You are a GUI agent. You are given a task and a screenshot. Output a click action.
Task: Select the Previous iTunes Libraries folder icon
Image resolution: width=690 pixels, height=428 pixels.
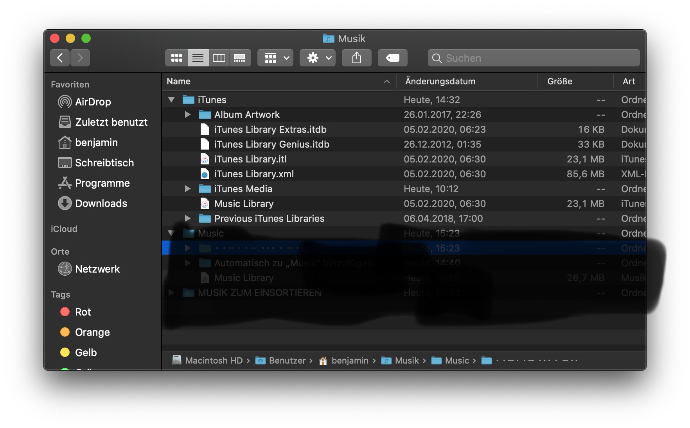pyautogui.click(x=205, y=219)
